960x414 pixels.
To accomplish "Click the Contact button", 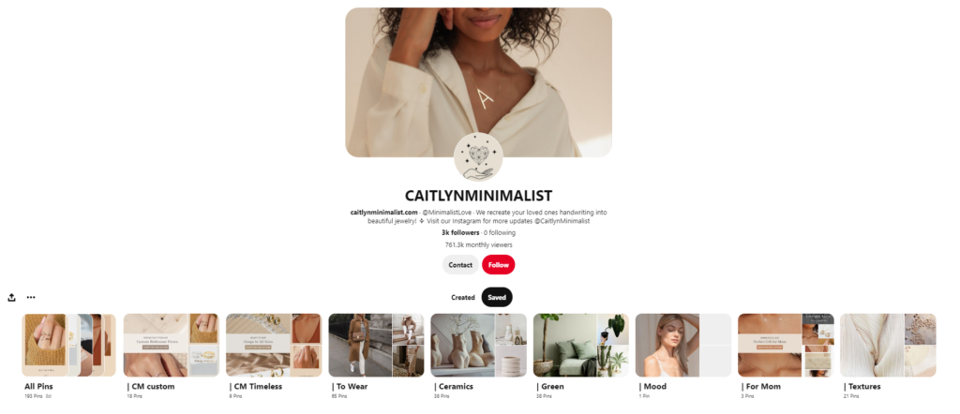I will 460,265.
